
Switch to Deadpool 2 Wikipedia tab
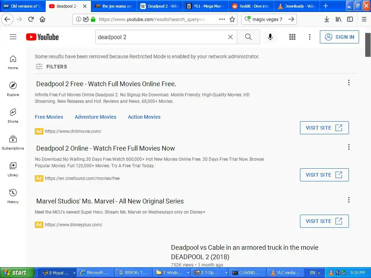[x=159, y=6]
